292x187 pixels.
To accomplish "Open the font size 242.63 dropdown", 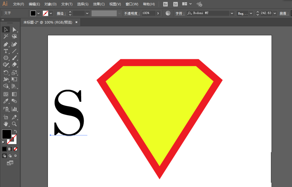I will [x=275, y=13].
